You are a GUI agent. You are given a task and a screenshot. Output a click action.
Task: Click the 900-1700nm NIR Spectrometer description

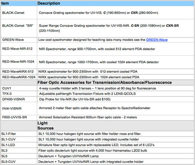[x=97, y=49]
